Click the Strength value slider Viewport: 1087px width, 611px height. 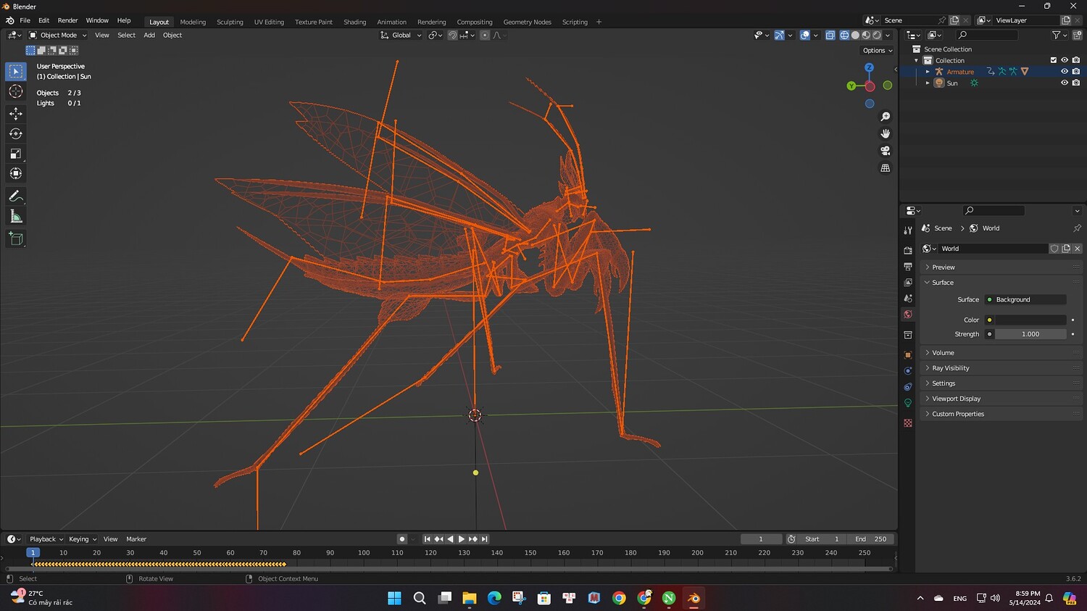point(1030,334)
